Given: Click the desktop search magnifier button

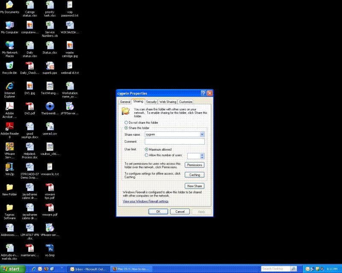Looking at the screenshot, I should 294,269.
